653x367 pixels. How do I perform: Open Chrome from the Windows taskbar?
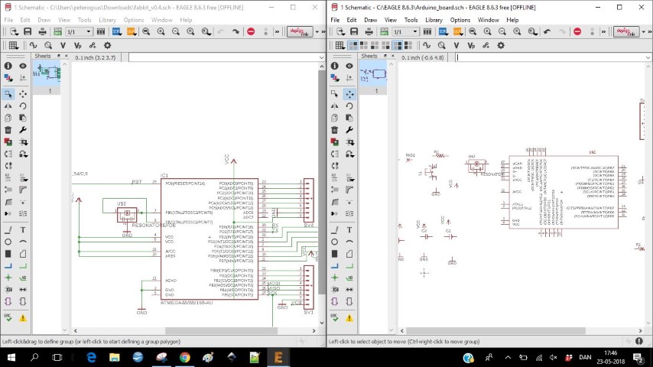coord(185,357)
